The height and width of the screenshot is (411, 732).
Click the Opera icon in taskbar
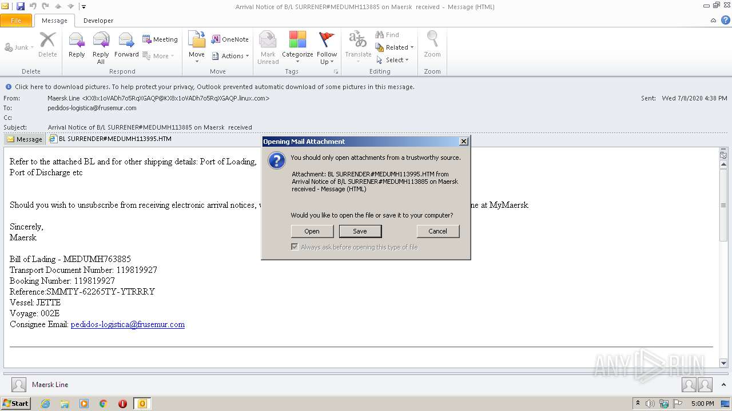122,404
